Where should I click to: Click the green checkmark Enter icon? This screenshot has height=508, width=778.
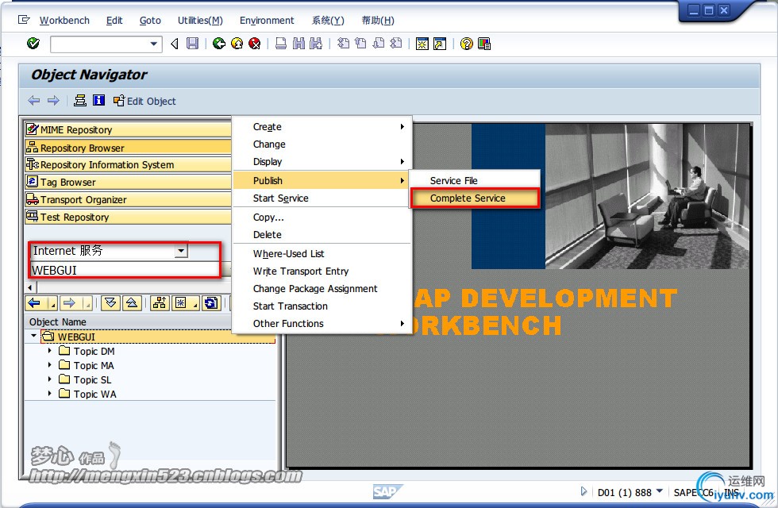click(x=33, y=44)
